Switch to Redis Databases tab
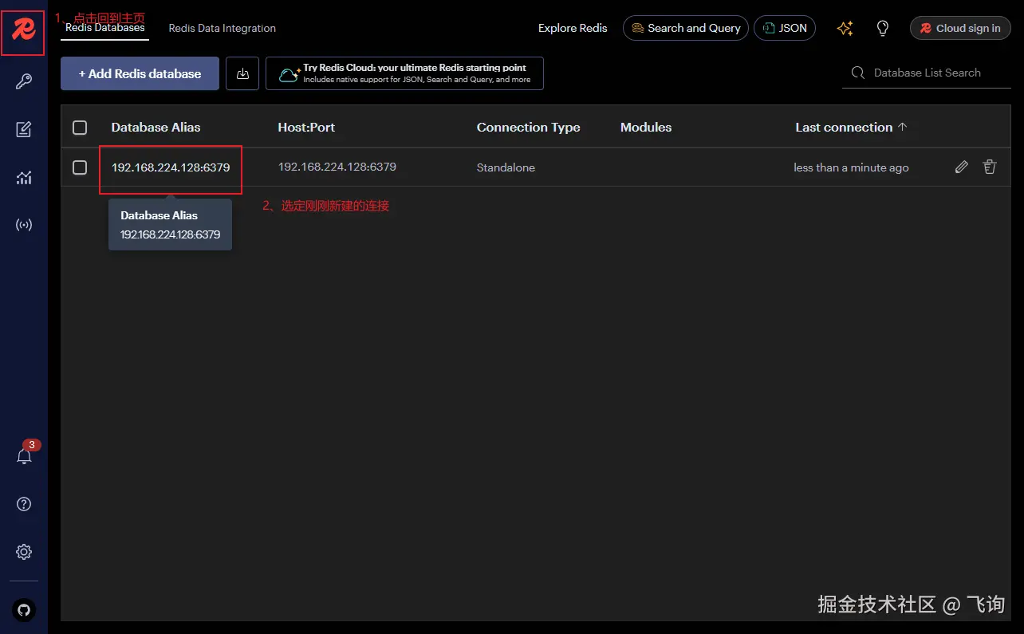The height and width of the screenshot is (634, 1024). tap(104, 28)
